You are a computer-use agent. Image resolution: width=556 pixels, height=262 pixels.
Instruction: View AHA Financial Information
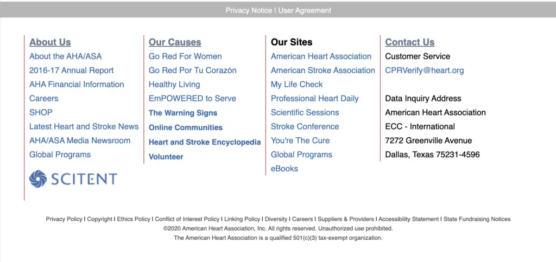(x=77, y=85)
